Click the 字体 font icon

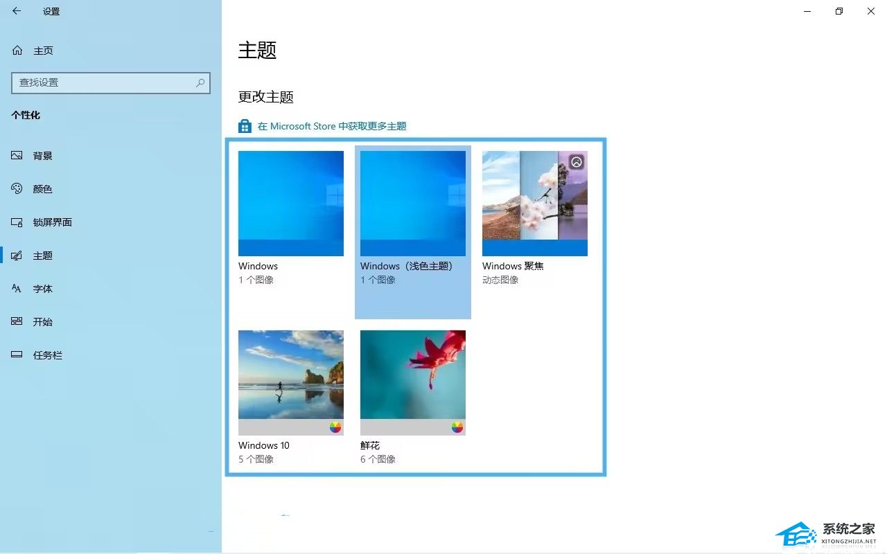point(17,289)
